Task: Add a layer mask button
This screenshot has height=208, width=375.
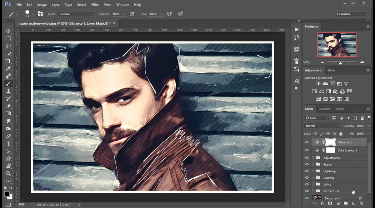Action: pyautogui.click(x=330, y=203)
